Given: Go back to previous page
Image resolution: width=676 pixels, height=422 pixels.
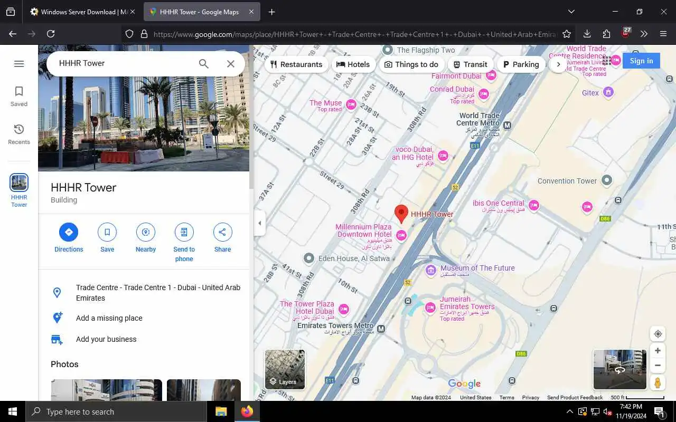Looking at the screenshot, I should tap(13, 34).
